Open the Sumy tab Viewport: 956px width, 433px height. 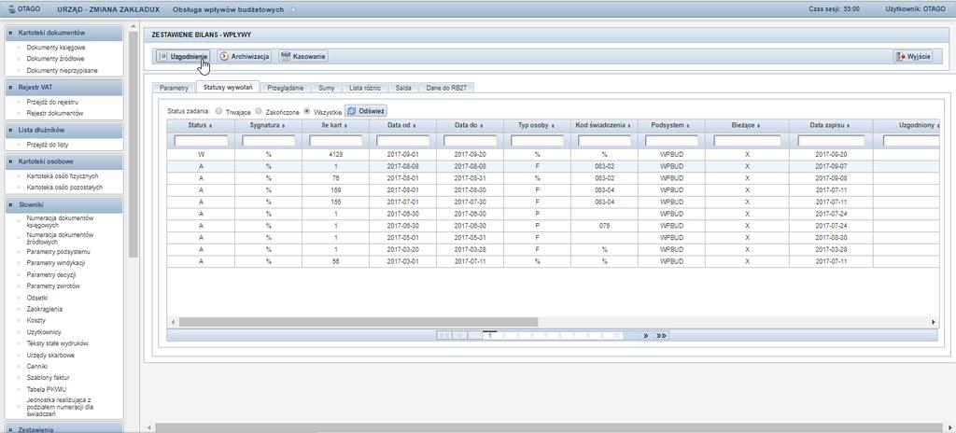click(x=326, y=88)
